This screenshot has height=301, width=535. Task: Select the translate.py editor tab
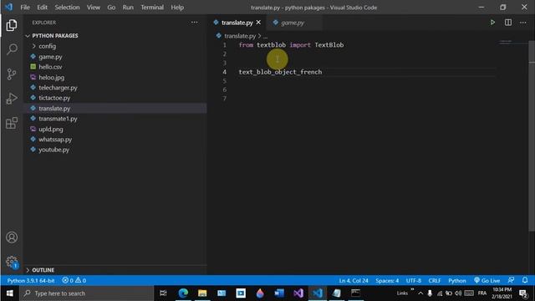click(x=237, y=23)
